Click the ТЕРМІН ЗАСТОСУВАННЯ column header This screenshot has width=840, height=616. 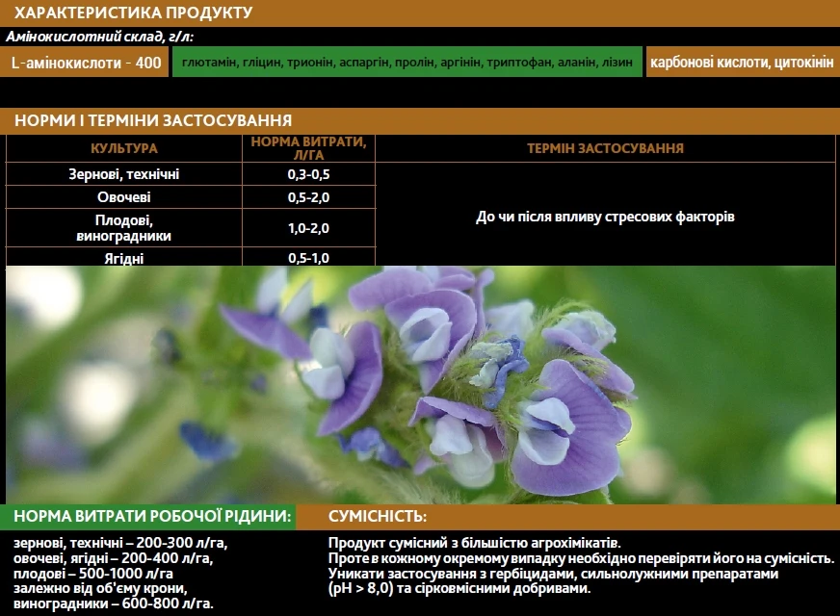coord(605,149)
